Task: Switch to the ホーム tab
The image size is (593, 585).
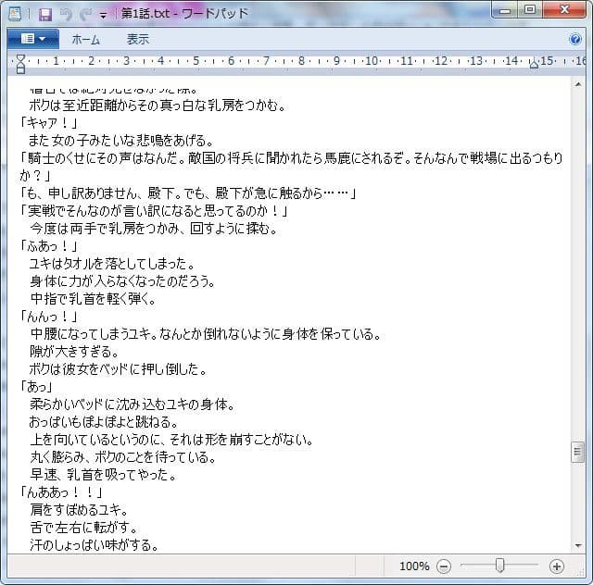Action: [86, 40]
